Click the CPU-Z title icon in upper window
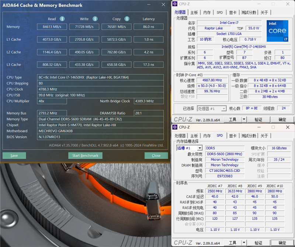295x247 pixels. (x=175, y=4)
